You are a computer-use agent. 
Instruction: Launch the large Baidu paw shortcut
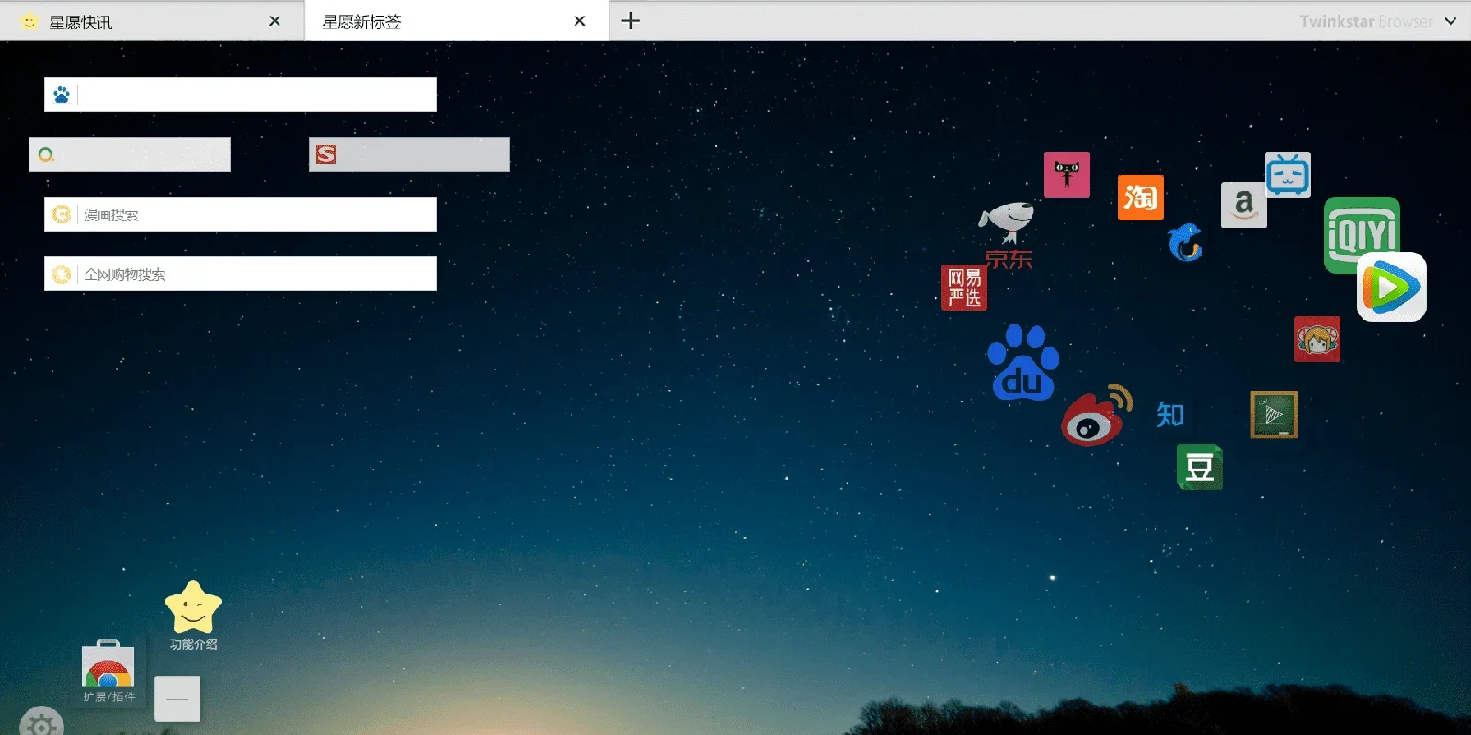(x=1023, y=362)
